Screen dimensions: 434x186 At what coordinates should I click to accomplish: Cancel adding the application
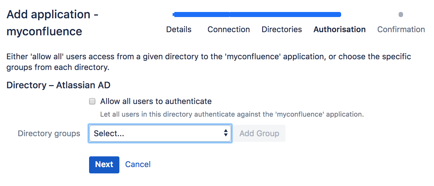[x=138, y=165]
